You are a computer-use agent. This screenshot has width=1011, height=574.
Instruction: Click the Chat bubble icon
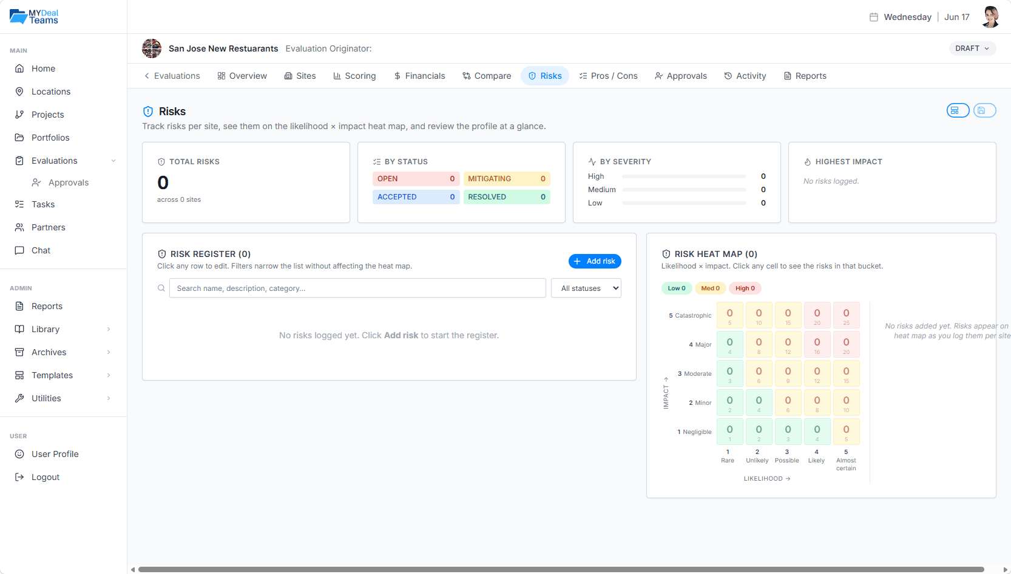coord(19,250)
